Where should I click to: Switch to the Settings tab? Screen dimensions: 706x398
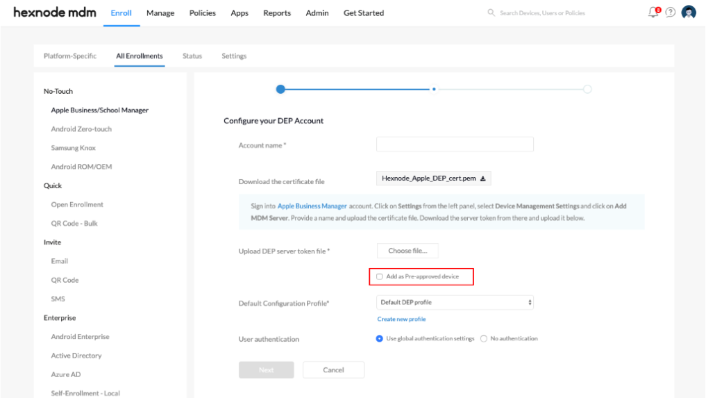234,56
